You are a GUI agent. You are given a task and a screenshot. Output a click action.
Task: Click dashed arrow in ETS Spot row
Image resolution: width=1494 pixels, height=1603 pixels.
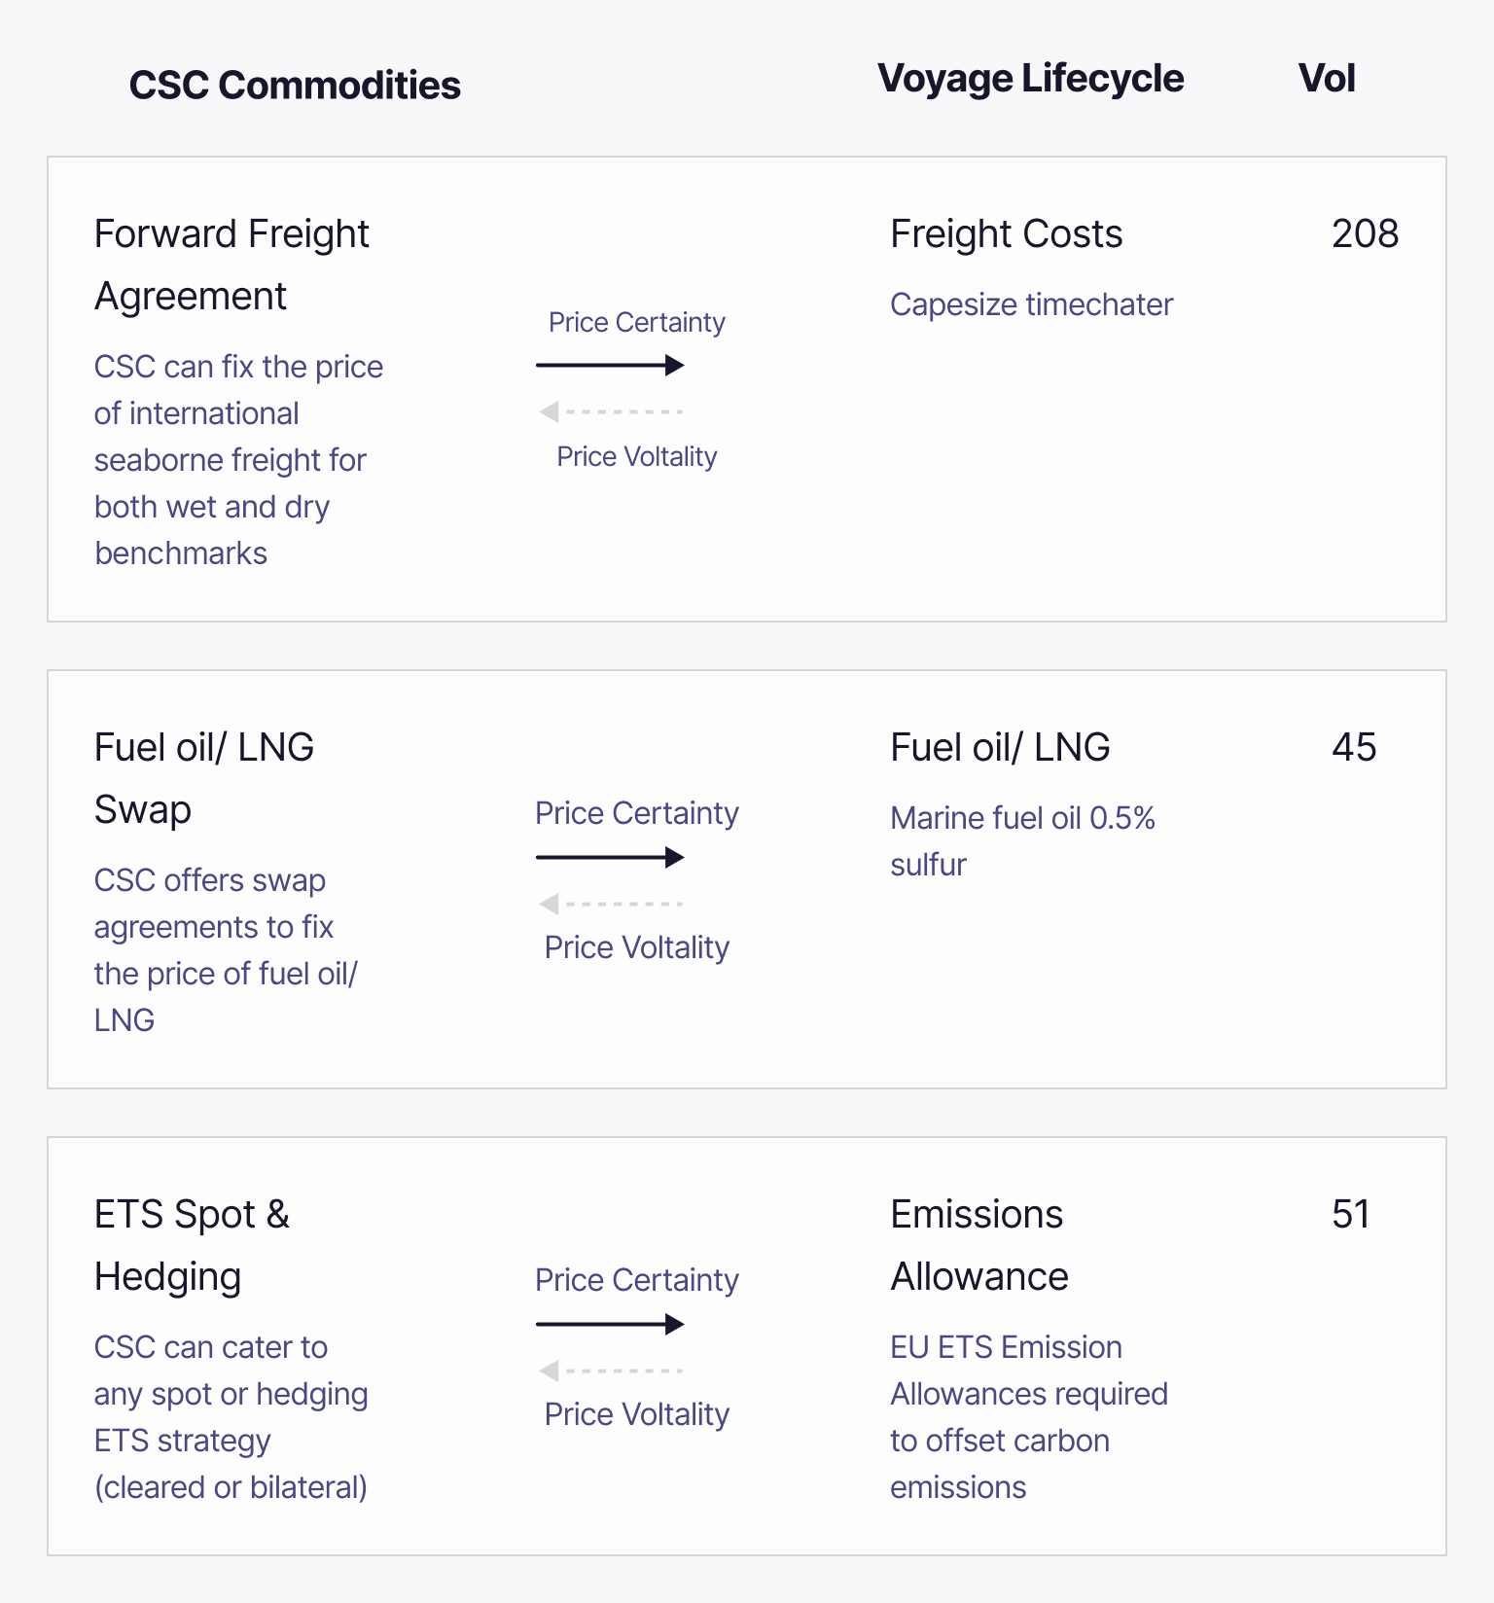coord(611,1371)
